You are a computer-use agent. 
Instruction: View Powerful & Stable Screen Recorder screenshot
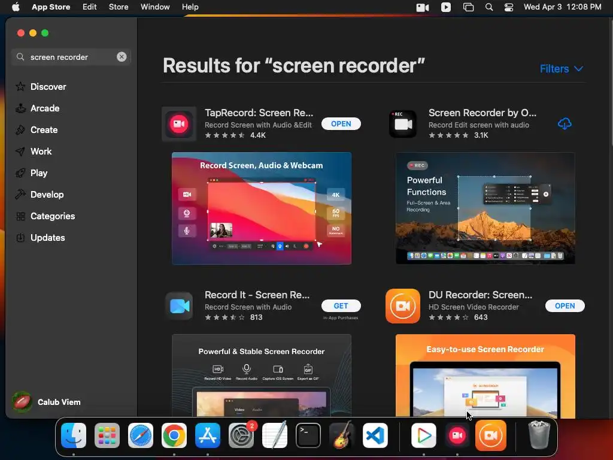click(x=262, y=376)
